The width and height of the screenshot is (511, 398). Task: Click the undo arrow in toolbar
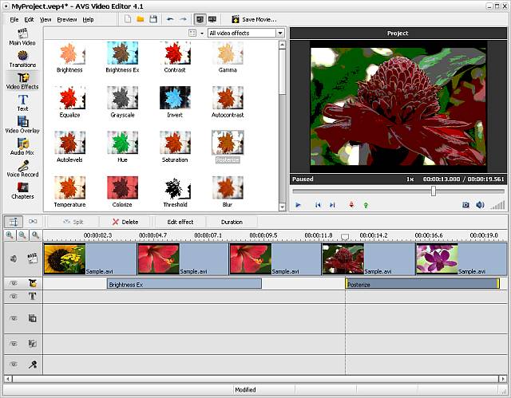[170, 19]
